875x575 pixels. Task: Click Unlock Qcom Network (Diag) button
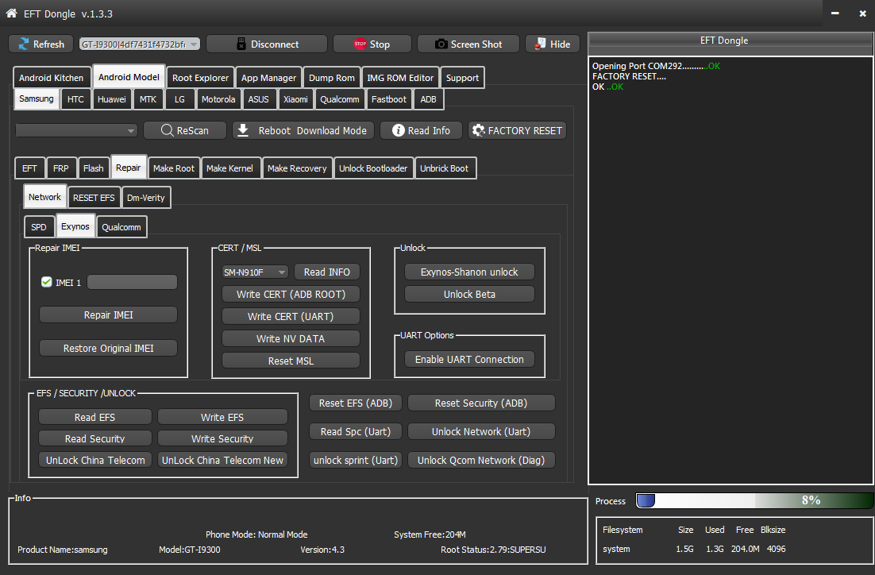pos(481,460)
